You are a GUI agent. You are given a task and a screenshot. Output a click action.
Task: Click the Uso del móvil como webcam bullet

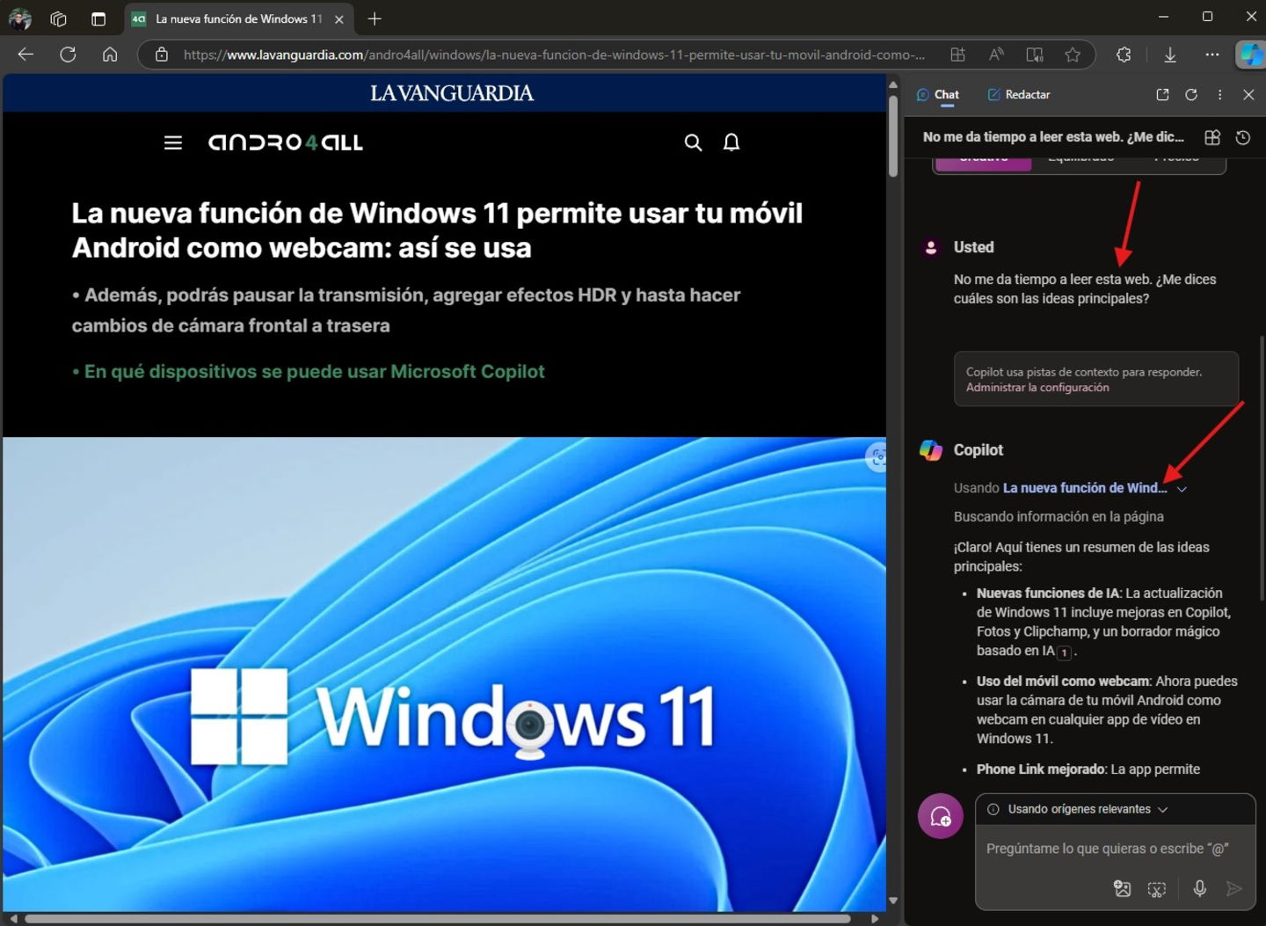[x=1107, y=710]
